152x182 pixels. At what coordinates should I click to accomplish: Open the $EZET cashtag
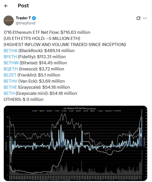point(10,75)
